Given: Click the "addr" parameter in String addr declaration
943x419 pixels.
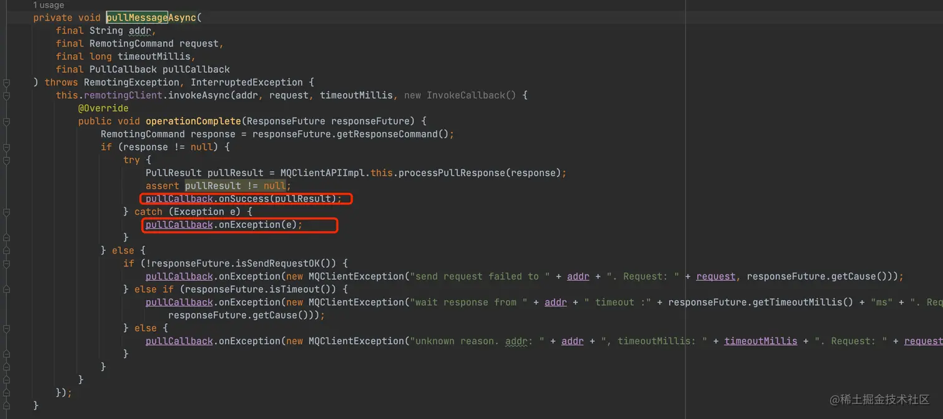Looking at the screenshot, I should point(140,31).
